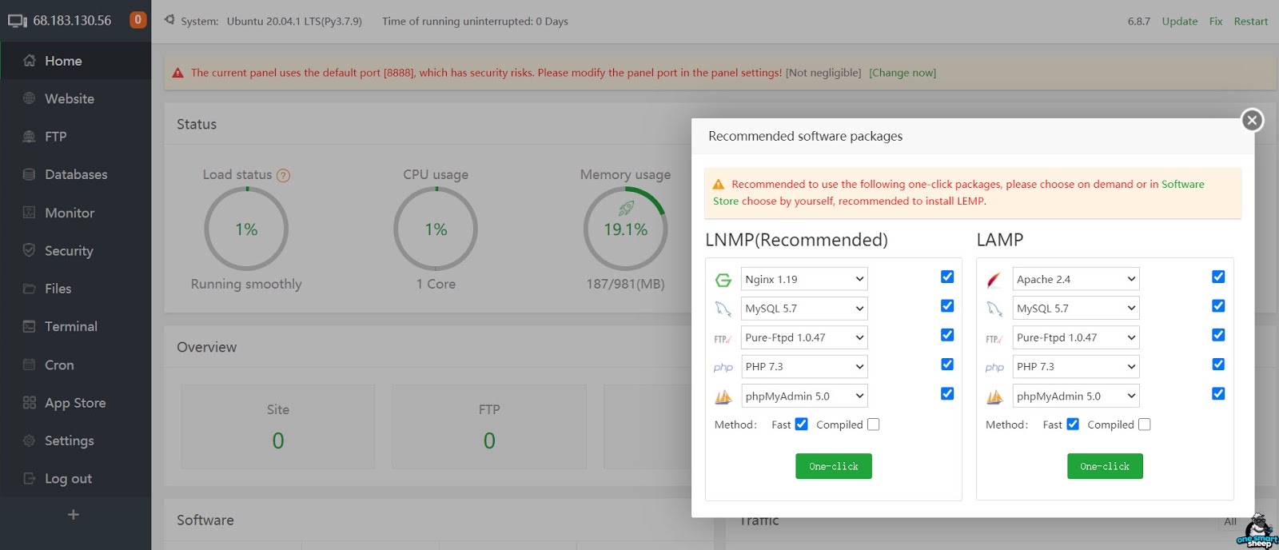Click One-click button under LNMP
The width and height of the screenshot is (1279, 550).
(x=834, y=466)
